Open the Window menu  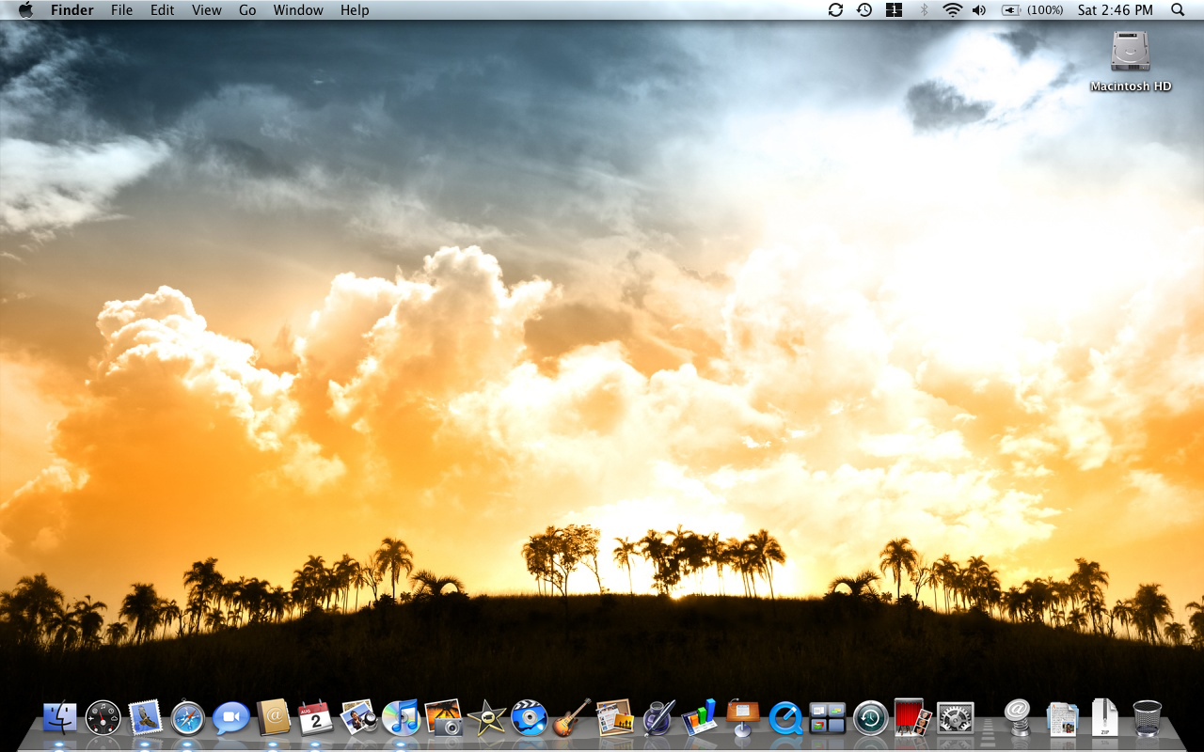pyautogui.click(x=298, y=10)
